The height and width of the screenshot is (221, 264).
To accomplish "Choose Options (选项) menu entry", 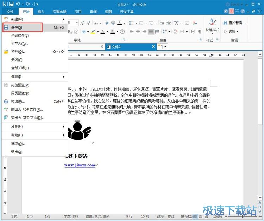I will coord(35,144).
